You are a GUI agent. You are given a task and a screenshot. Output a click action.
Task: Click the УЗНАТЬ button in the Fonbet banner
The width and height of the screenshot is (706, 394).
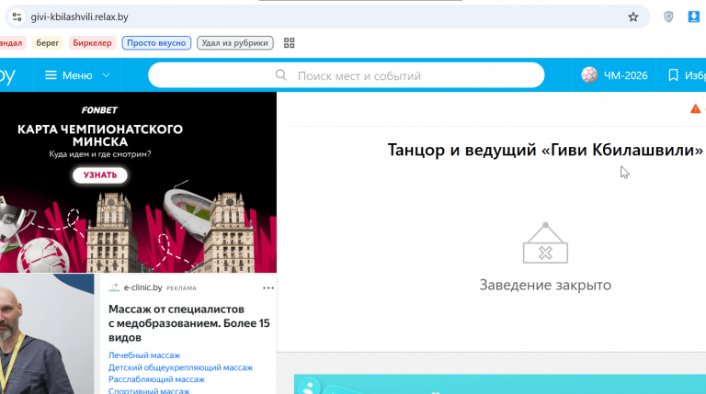point(100,175)
